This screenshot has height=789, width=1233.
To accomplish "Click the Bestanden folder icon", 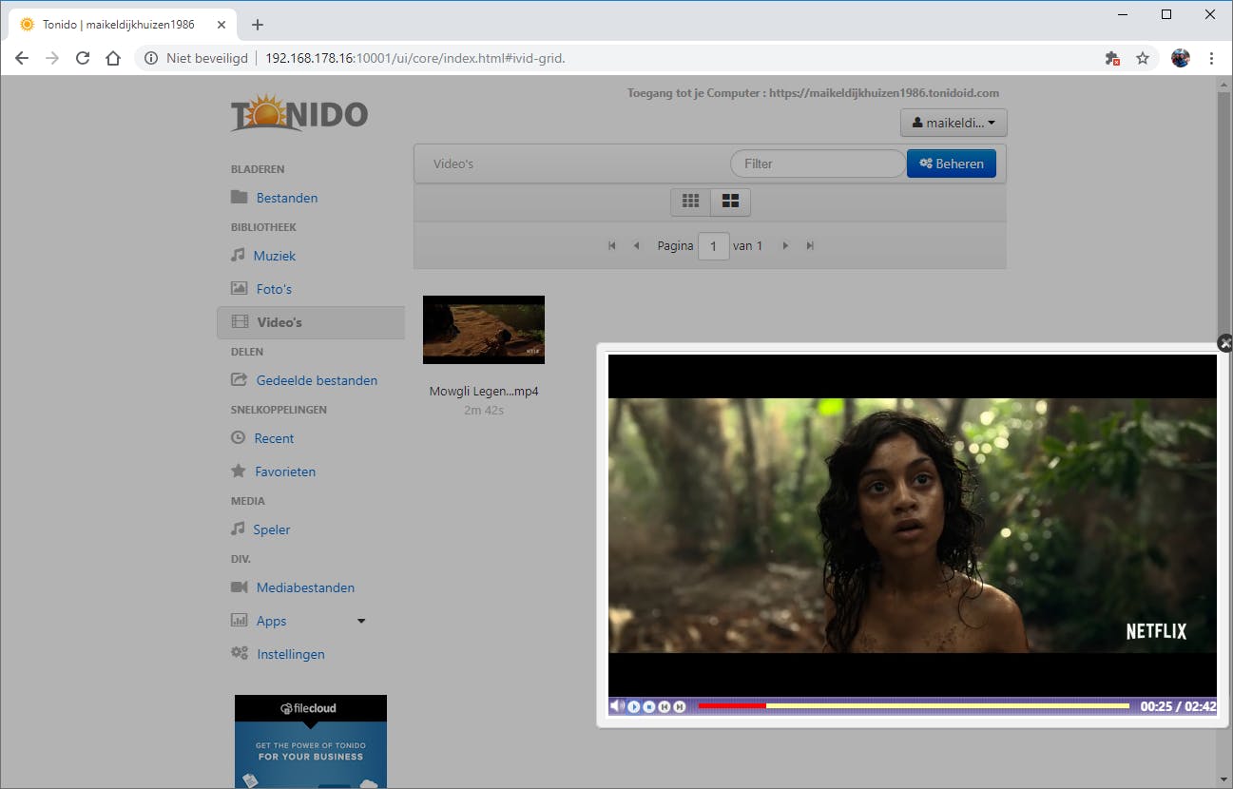I will click(240, 197).
